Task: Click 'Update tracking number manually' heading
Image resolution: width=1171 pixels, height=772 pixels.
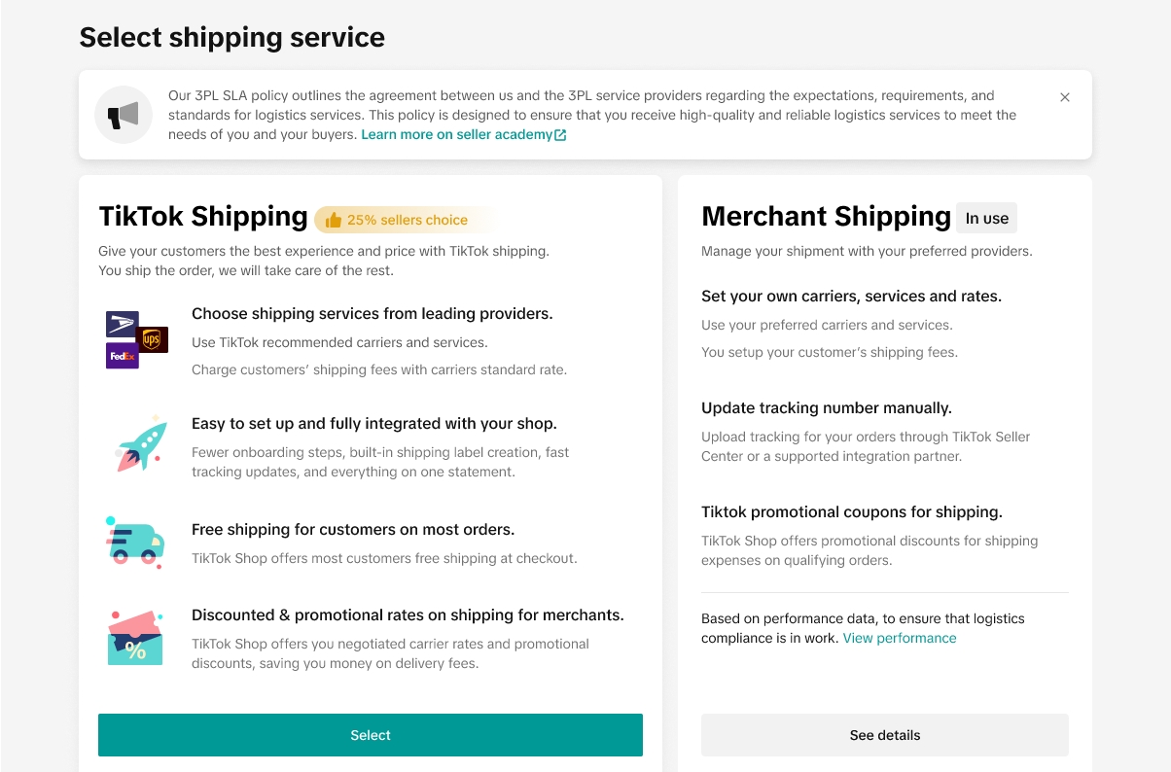Action: (826, 408)
